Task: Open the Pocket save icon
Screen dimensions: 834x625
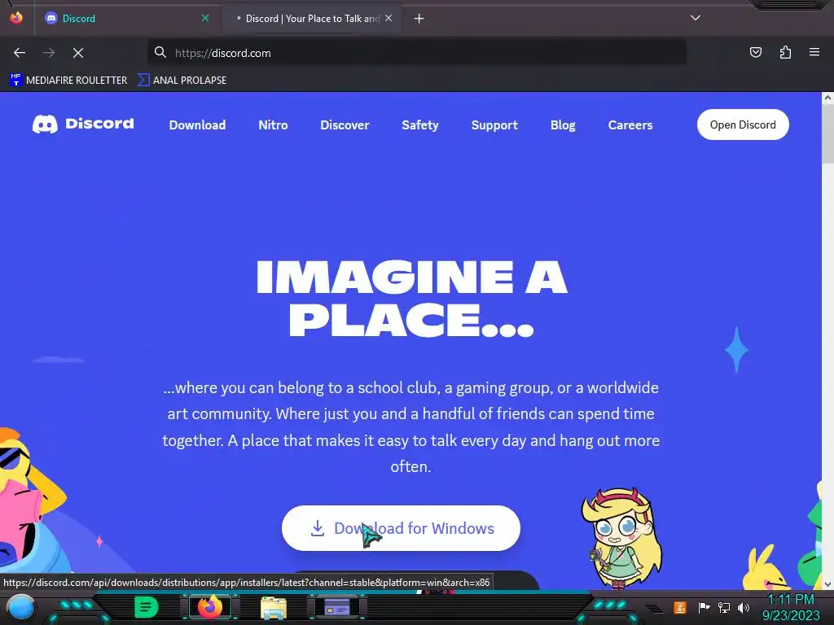Action: (756, 52)
